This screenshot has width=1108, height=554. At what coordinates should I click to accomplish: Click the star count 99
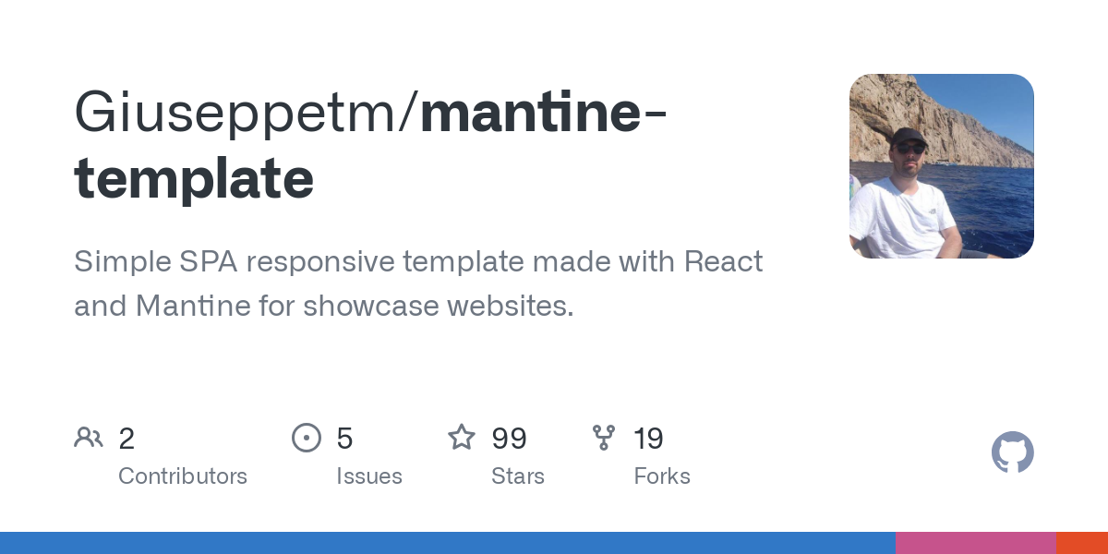509,439
